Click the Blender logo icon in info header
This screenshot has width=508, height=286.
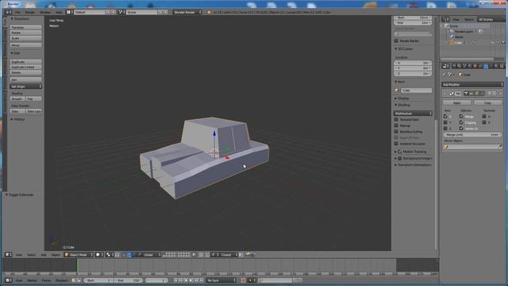pyautogui.click(x=210, y=13)
